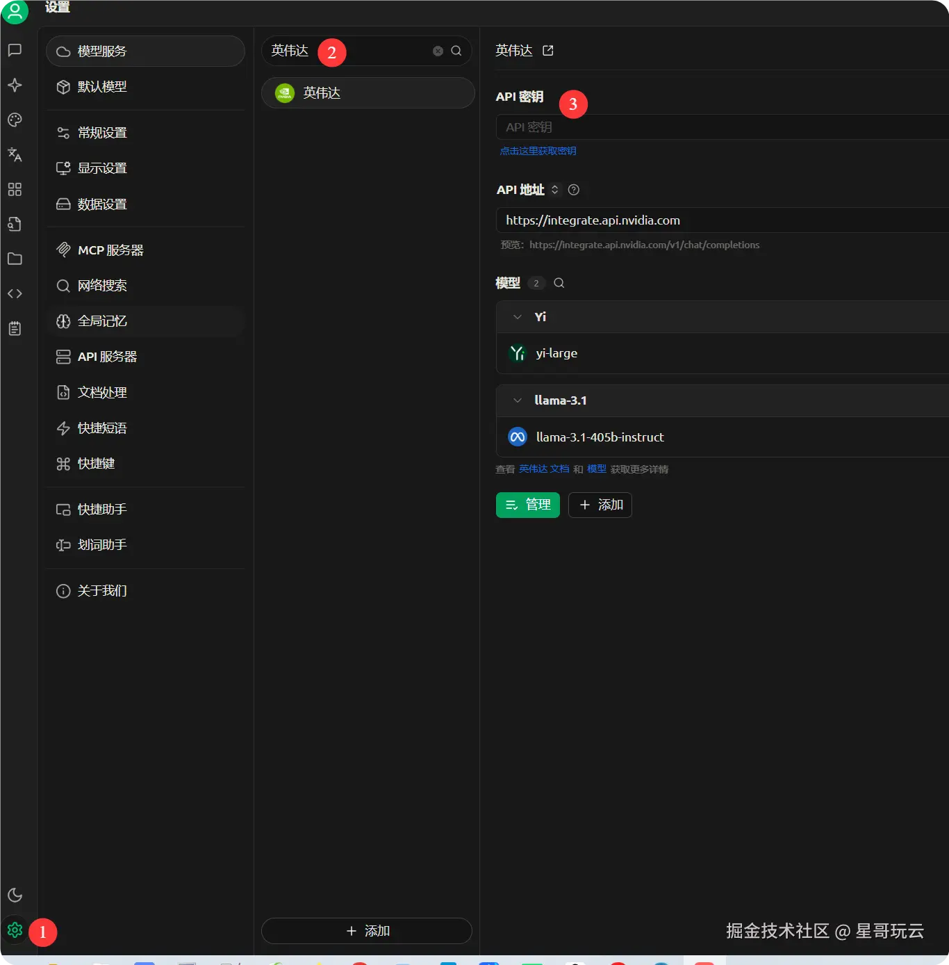Open 快捷助手 settings page
Viewport: 949px width, 965px height.
coord(145,510)
